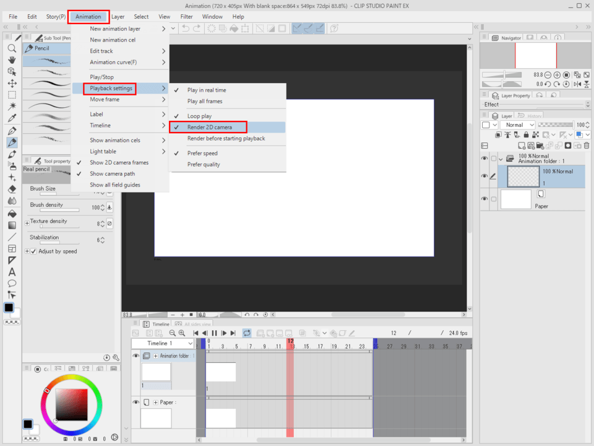The width and height of the screenshot is (594, 446).
Task: Go to the last frame of timeline
Action: point(233,333)
